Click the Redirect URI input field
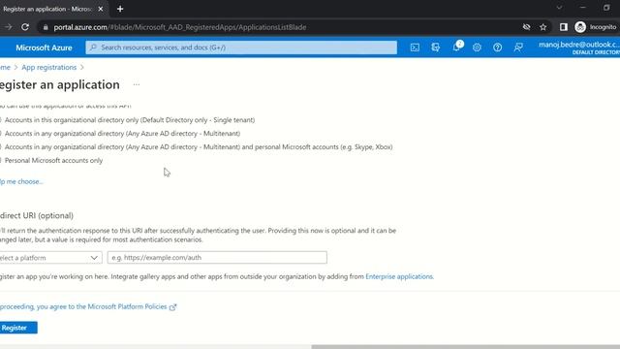The width and height of the screenshot is (620, 349). [x=217, y=258]
